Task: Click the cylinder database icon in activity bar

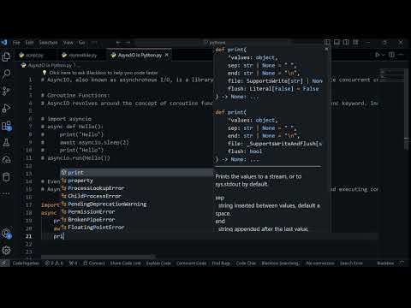Action: (x=6, y=177)
